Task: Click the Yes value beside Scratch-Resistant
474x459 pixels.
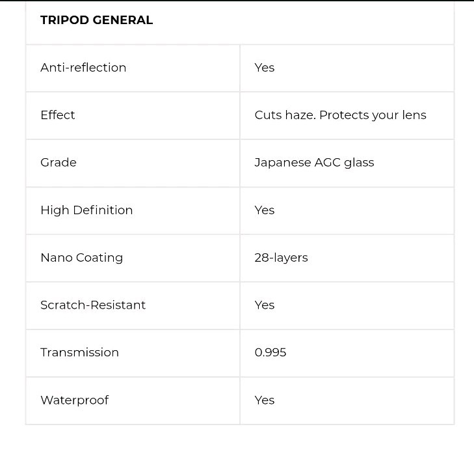Action: (265, 305)
